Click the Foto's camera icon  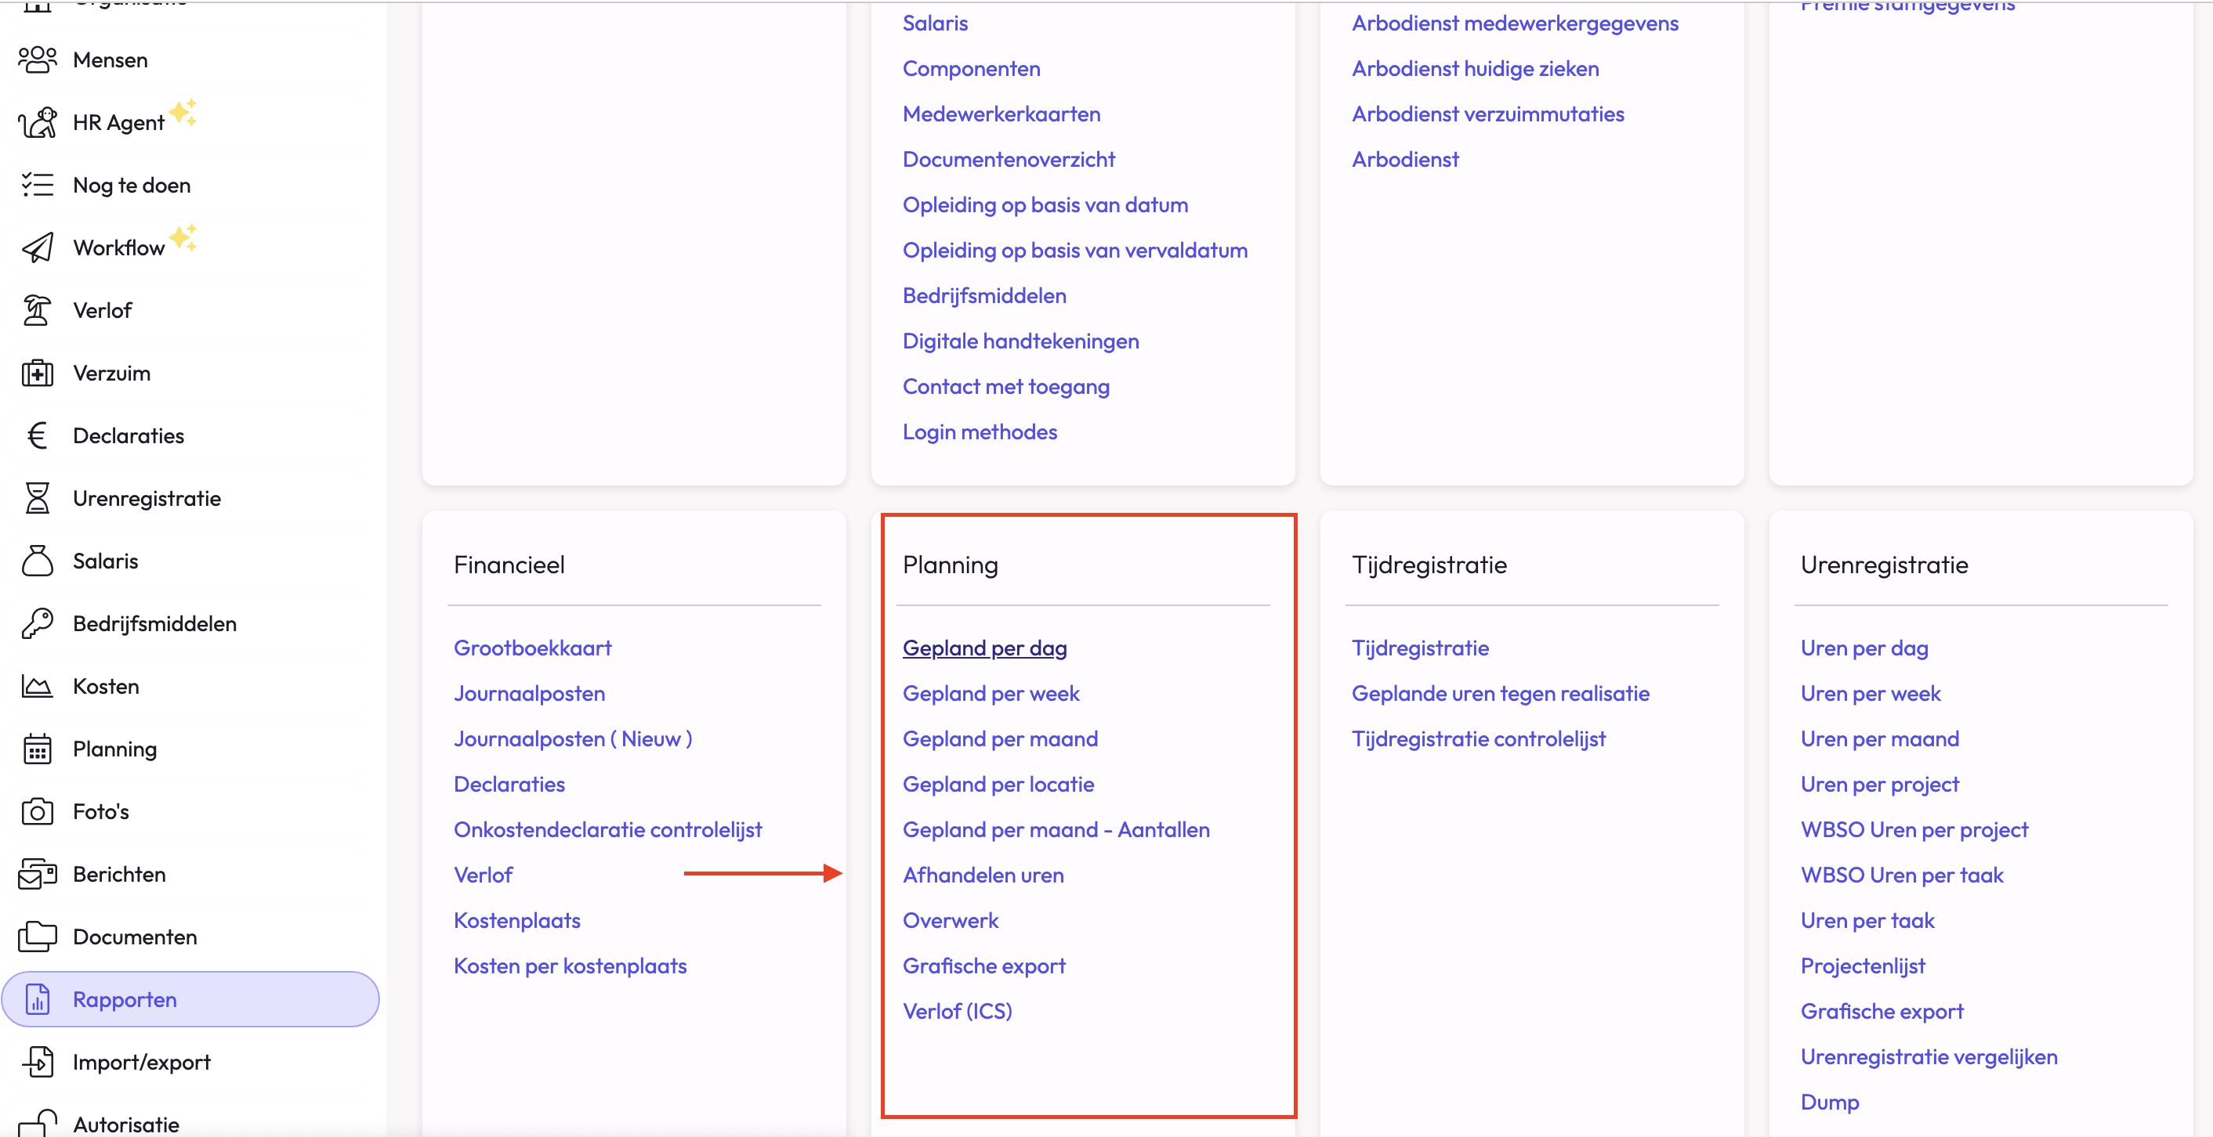[x=37, y=812]
